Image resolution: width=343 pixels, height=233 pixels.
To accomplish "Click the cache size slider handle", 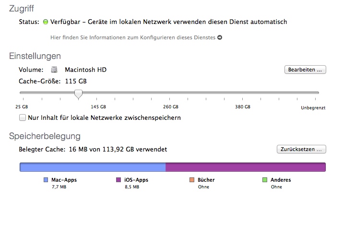I will pos(79,93).
